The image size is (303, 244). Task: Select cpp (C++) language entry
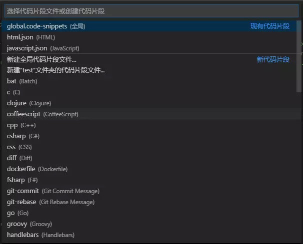[x=21, y=125]
